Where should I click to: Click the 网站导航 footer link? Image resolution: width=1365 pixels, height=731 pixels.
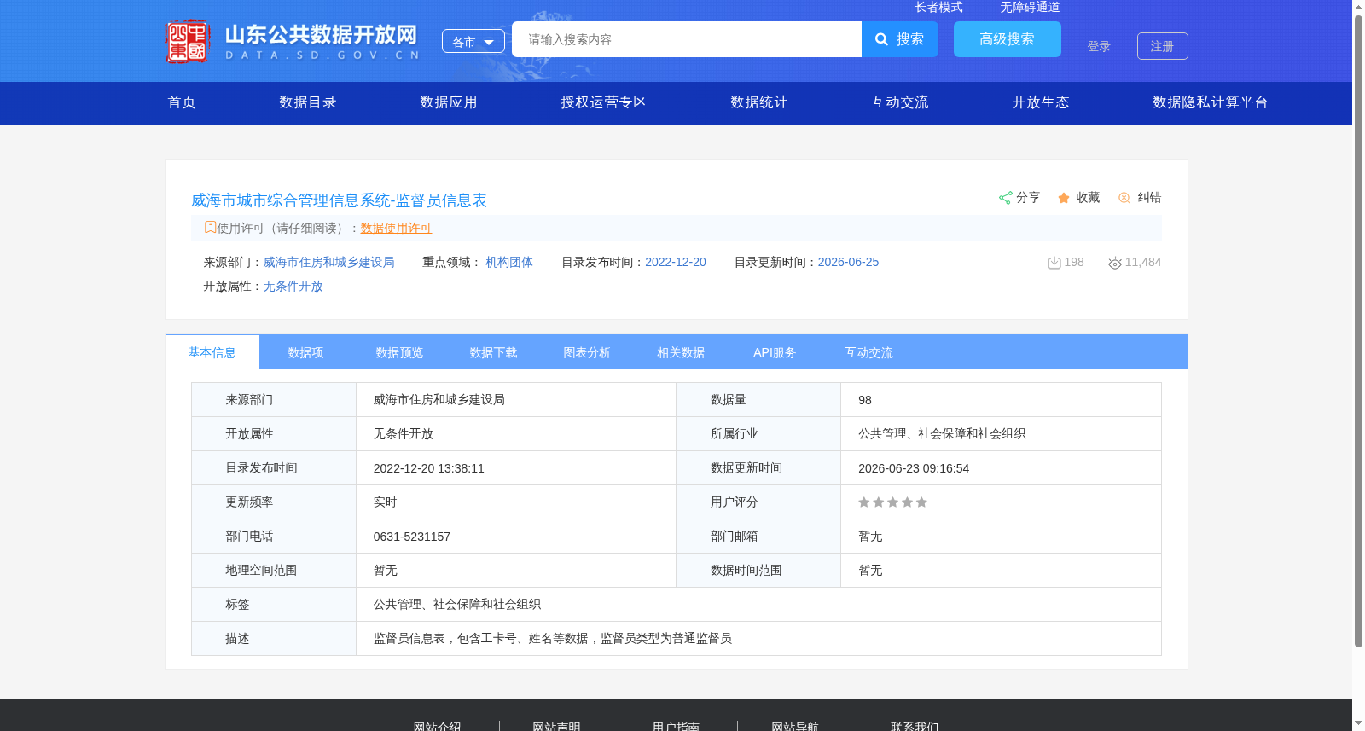(x=795, y=726)
